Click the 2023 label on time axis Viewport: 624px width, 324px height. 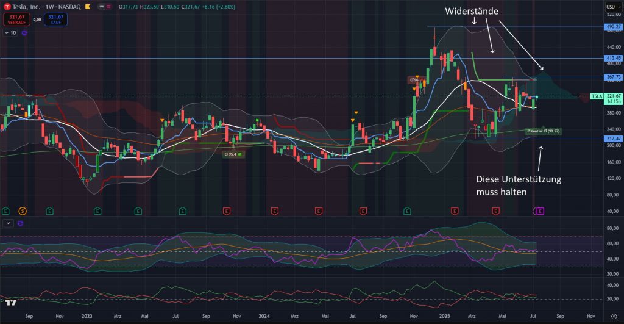coord(87,317)
